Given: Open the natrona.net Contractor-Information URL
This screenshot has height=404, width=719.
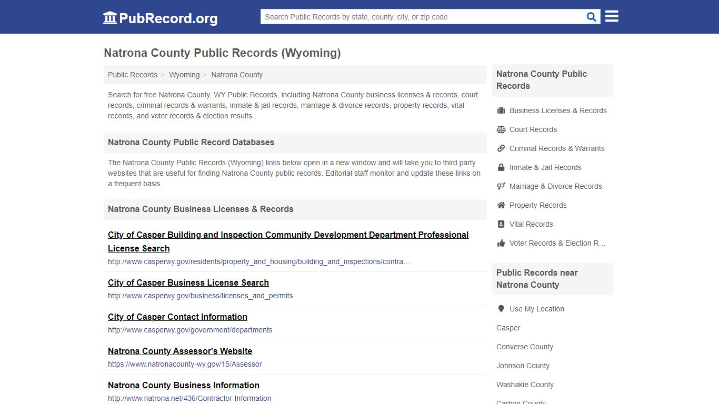Looking at the screenshot, I should pyautogui.click(x=189, y=398).
